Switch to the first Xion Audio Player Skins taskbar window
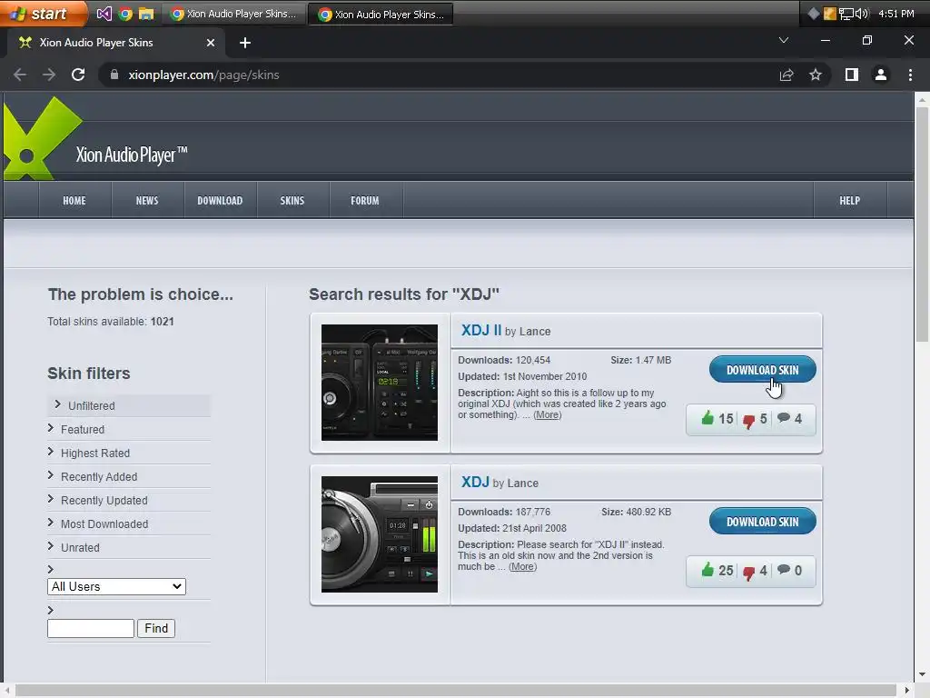The image size is (930, 698). coord(233,14)
